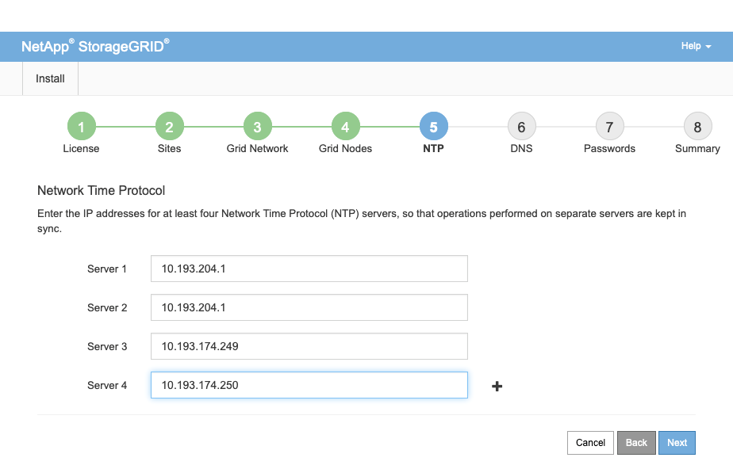Click into the Server 2 input field

(x=309, y=307)
